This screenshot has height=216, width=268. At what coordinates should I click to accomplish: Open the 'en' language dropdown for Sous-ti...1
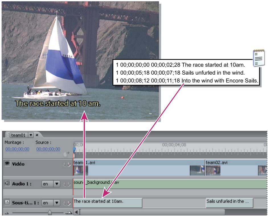point(56,203)
